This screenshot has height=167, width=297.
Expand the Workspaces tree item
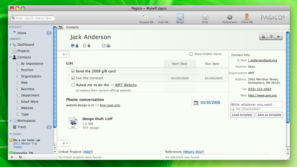point(10,121)
